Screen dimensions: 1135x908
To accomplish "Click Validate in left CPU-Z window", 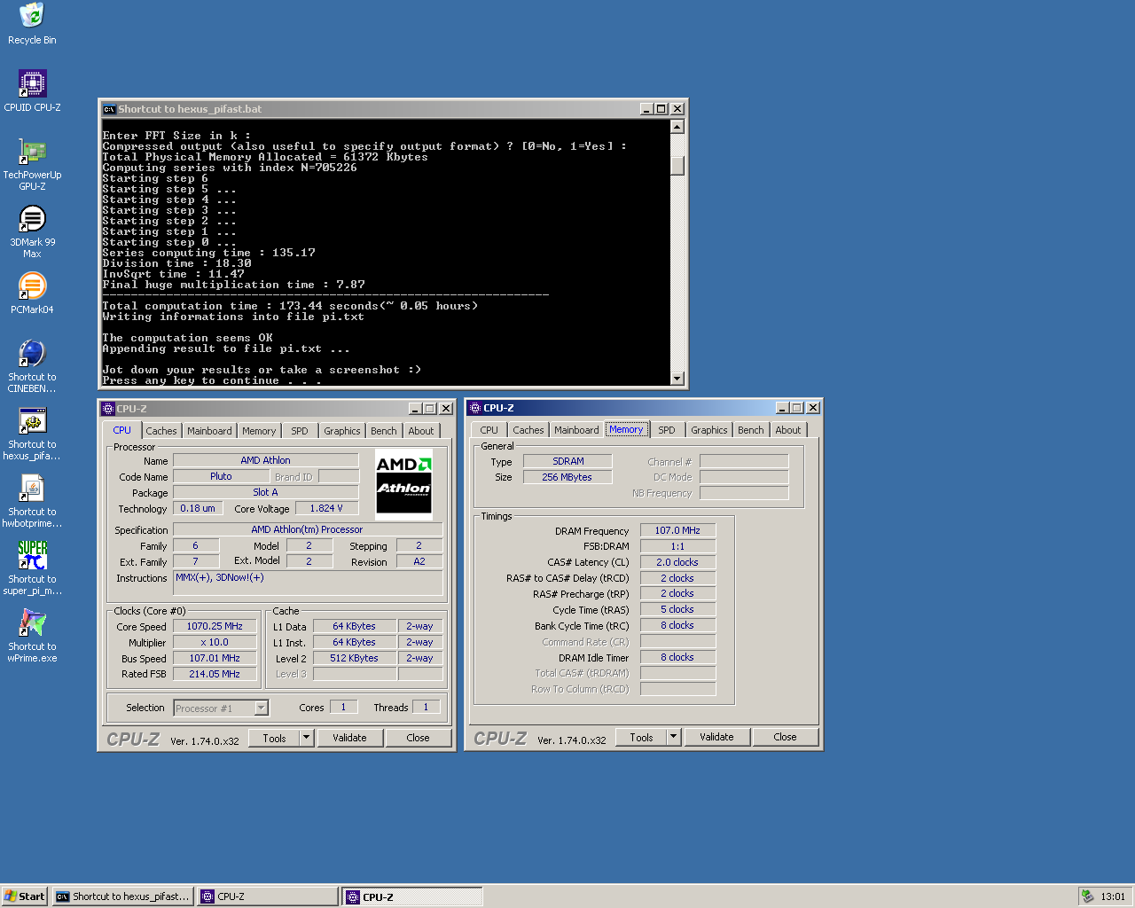I will pyautogui.click(x=349, y=738).
